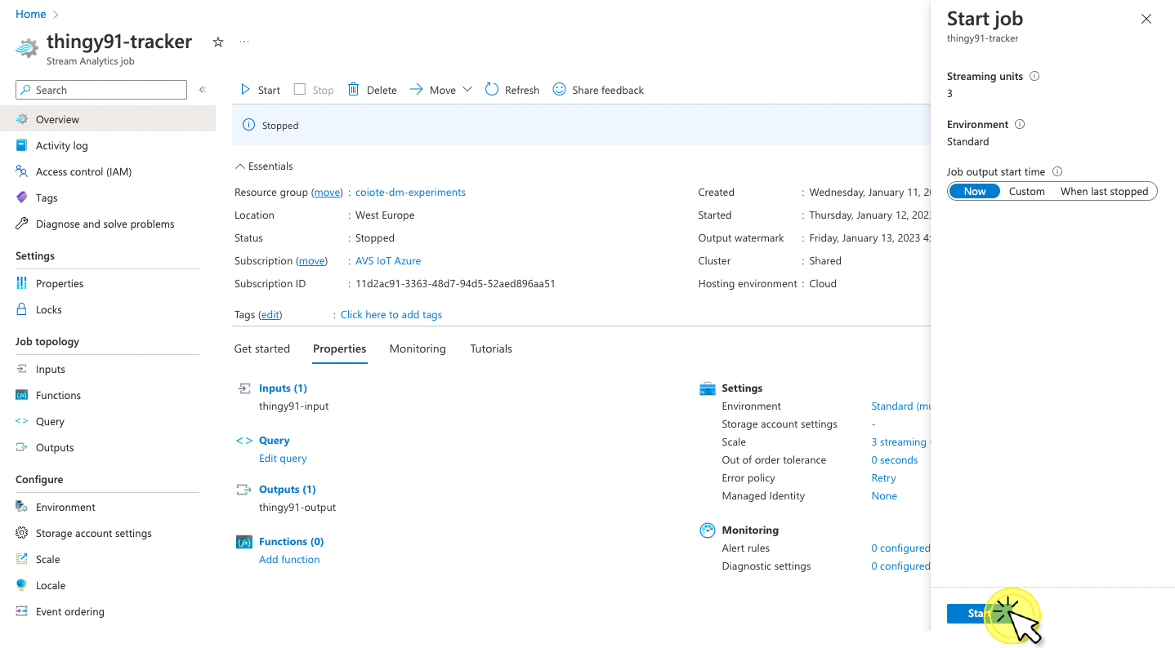Open the Retry error policy link
This screenshot has width=1175, height=648.
[883, 478]
